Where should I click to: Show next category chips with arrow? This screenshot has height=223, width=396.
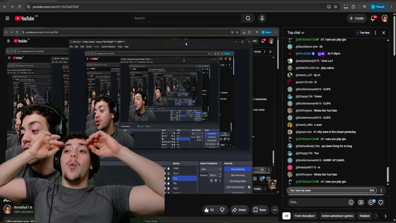point(385,216)
